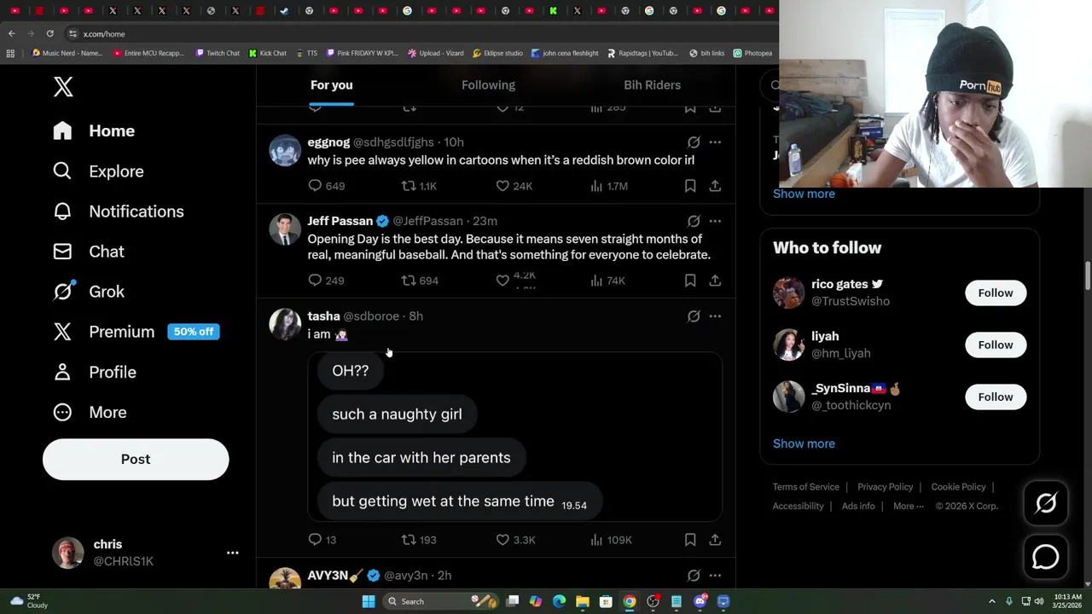Open Grok explain icon on AVY3N's post
This screenshot has height=614, width=1092.
coord(694,576)
